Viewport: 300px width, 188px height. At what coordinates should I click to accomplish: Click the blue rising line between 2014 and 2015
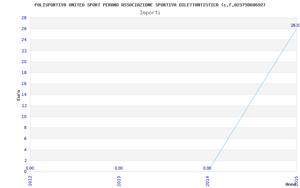(252, 100)
